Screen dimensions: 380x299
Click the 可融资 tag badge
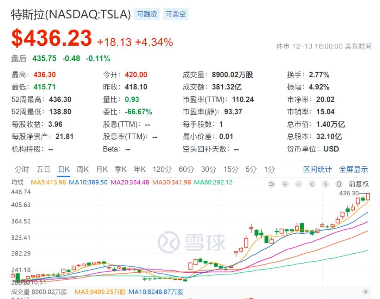click(147, 14)
